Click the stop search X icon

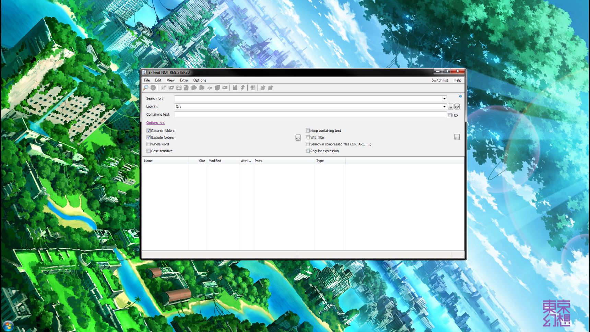pyautogui.click(x=153, y=88)
